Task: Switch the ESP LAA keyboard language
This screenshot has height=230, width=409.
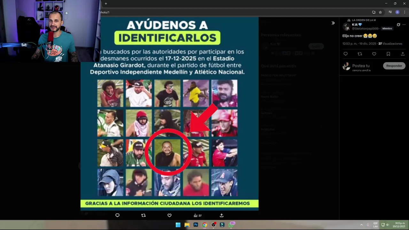Action: 375,225
